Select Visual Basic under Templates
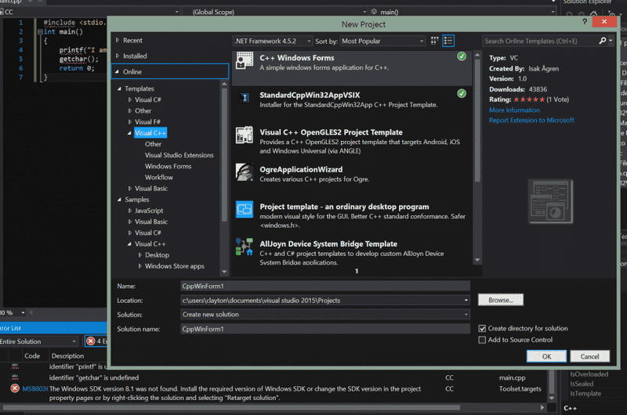 [151, 188]
